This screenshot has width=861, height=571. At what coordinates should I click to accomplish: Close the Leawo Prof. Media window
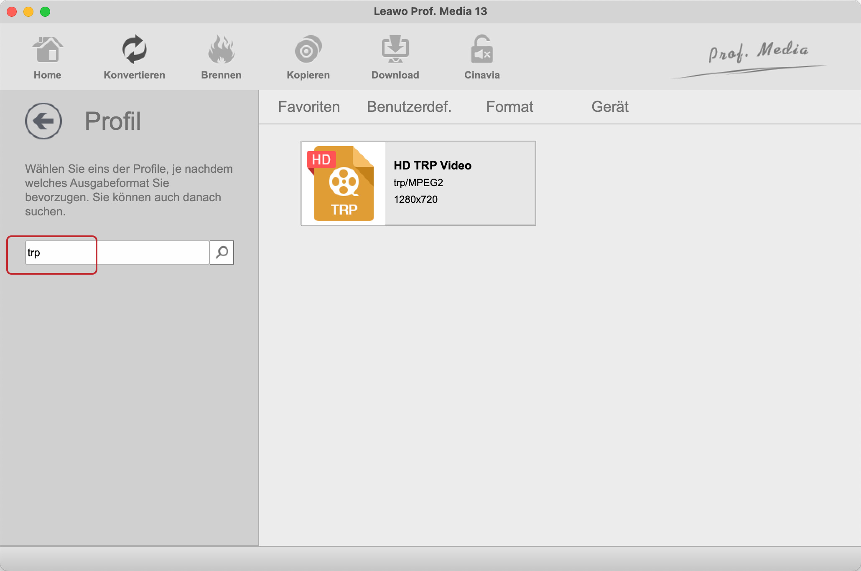tap(12, 12)
